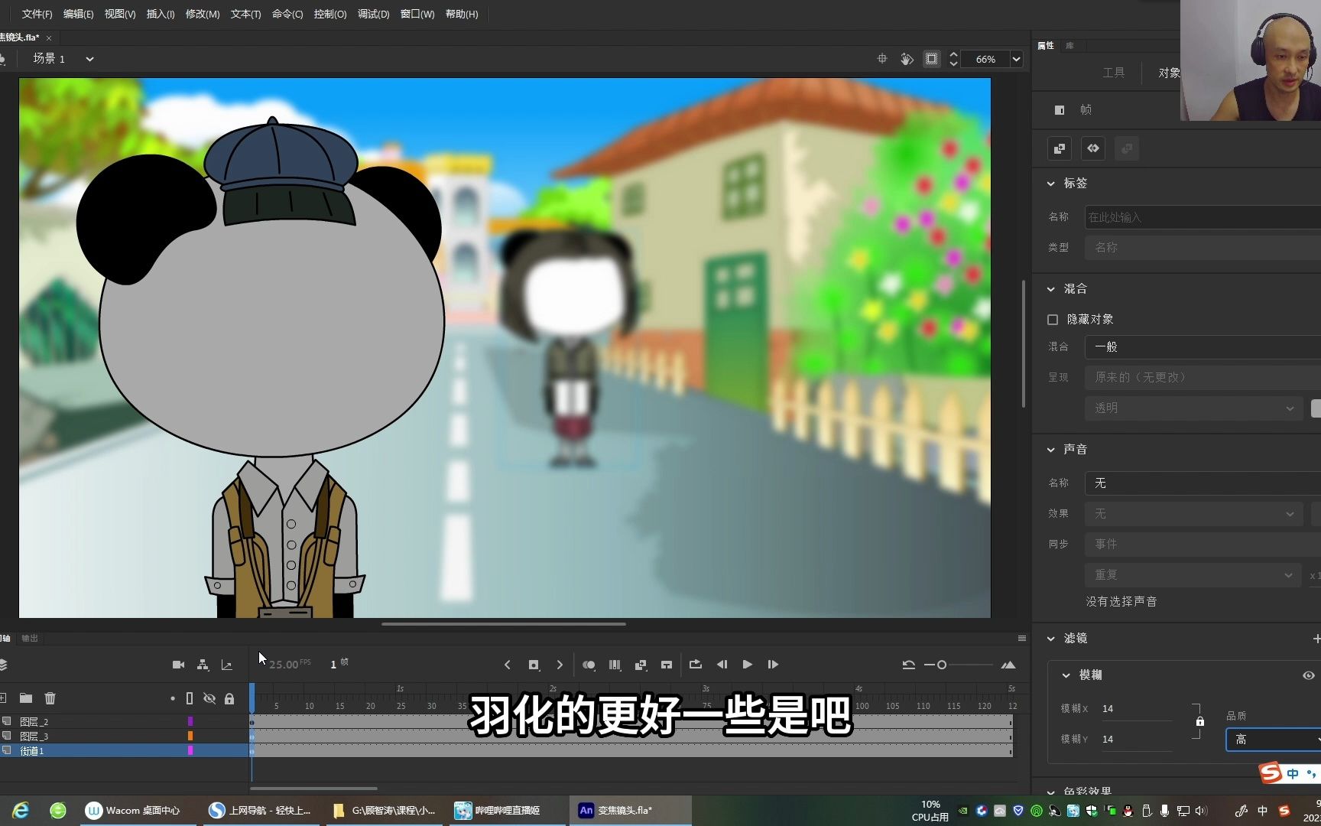Step back one frame

722,665
